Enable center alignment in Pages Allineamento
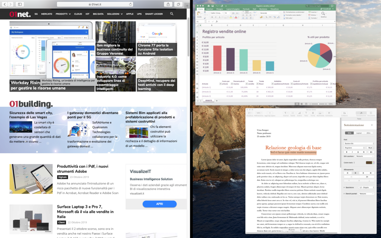Image resolution: width=381 pixels, height=238 pixels. [x=355, y=173]
